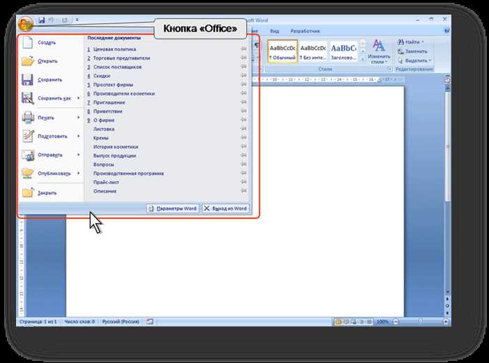Pin the Приветствие document
The height and width of the screenshot is (363, 489).
tap(243, 111)
